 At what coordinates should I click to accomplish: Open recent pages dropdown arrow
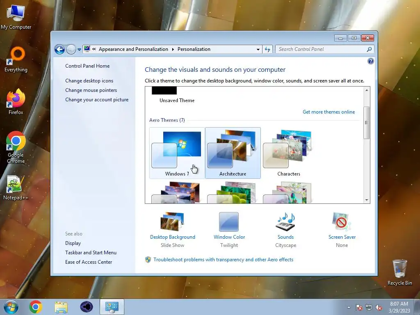point(79,50)
